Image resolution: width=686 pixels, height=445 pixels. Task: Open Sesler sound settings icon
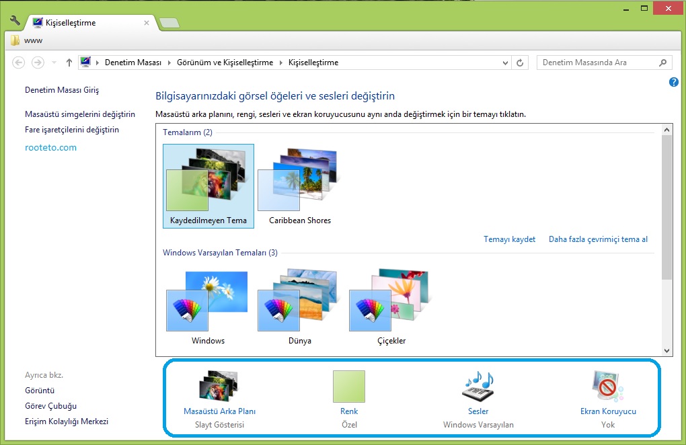(x=478, y=386)
